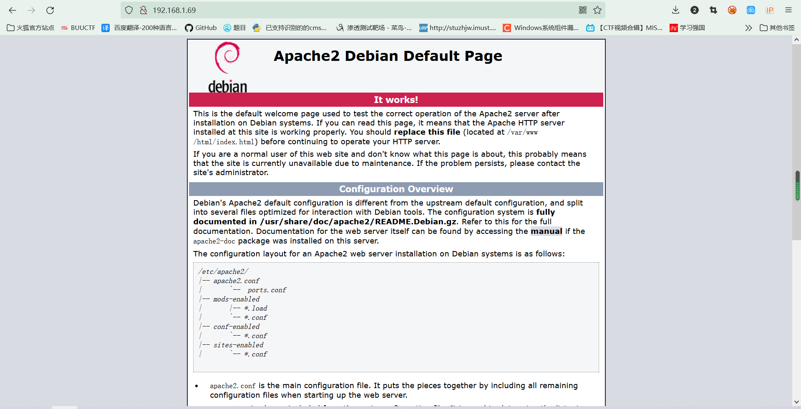The image size is (801, 409).
Task: Reload the current page
Action: pos(50,10)
